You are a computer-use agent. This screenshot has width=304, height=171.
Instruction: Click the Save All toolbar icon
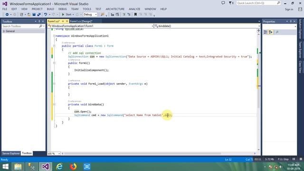click(x=39, y=15)
